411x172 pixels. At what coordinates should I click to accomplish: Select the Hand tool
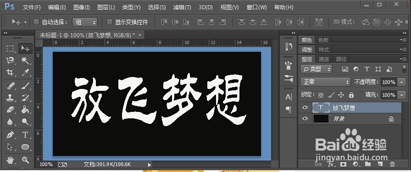[x=10, y=160]
